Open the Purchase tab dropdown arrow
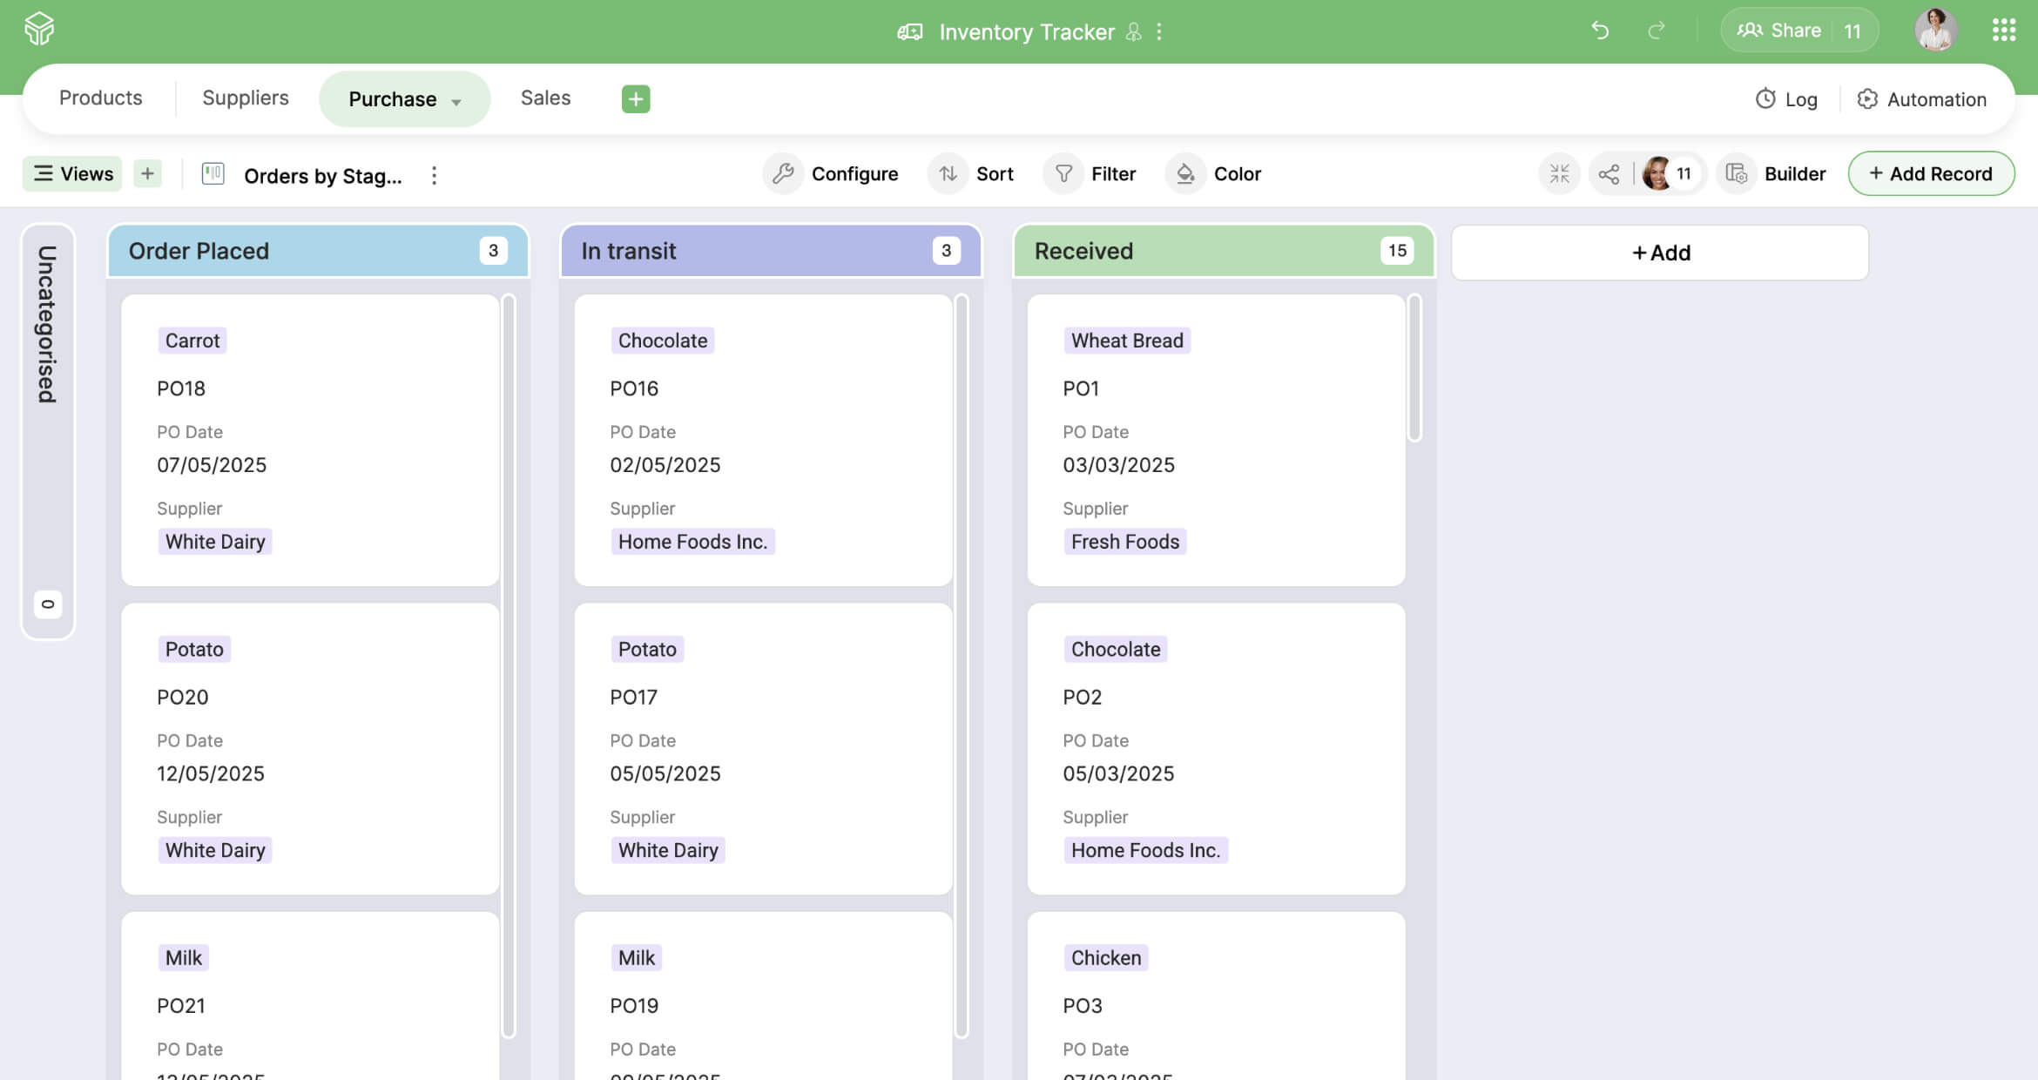Image resolution: width=2038 pixels, height=1080 pixels. click(x=456, y=102)
